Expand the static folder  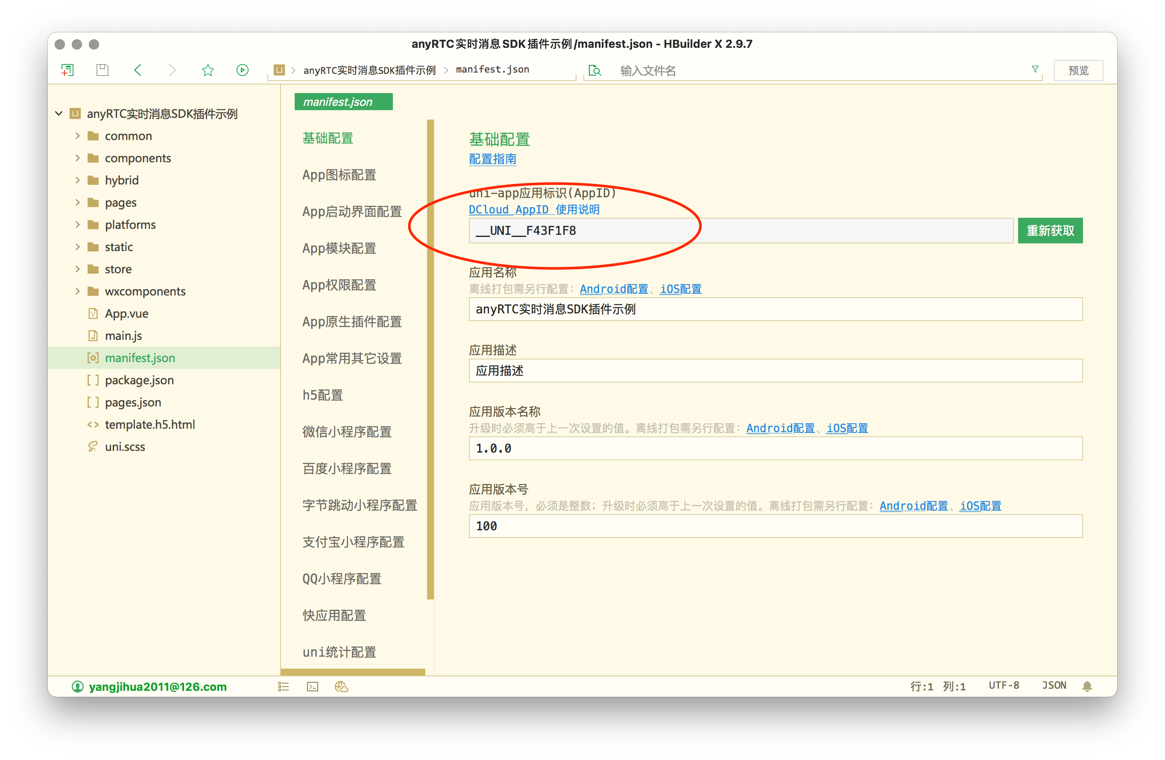(x=77, y=247)
